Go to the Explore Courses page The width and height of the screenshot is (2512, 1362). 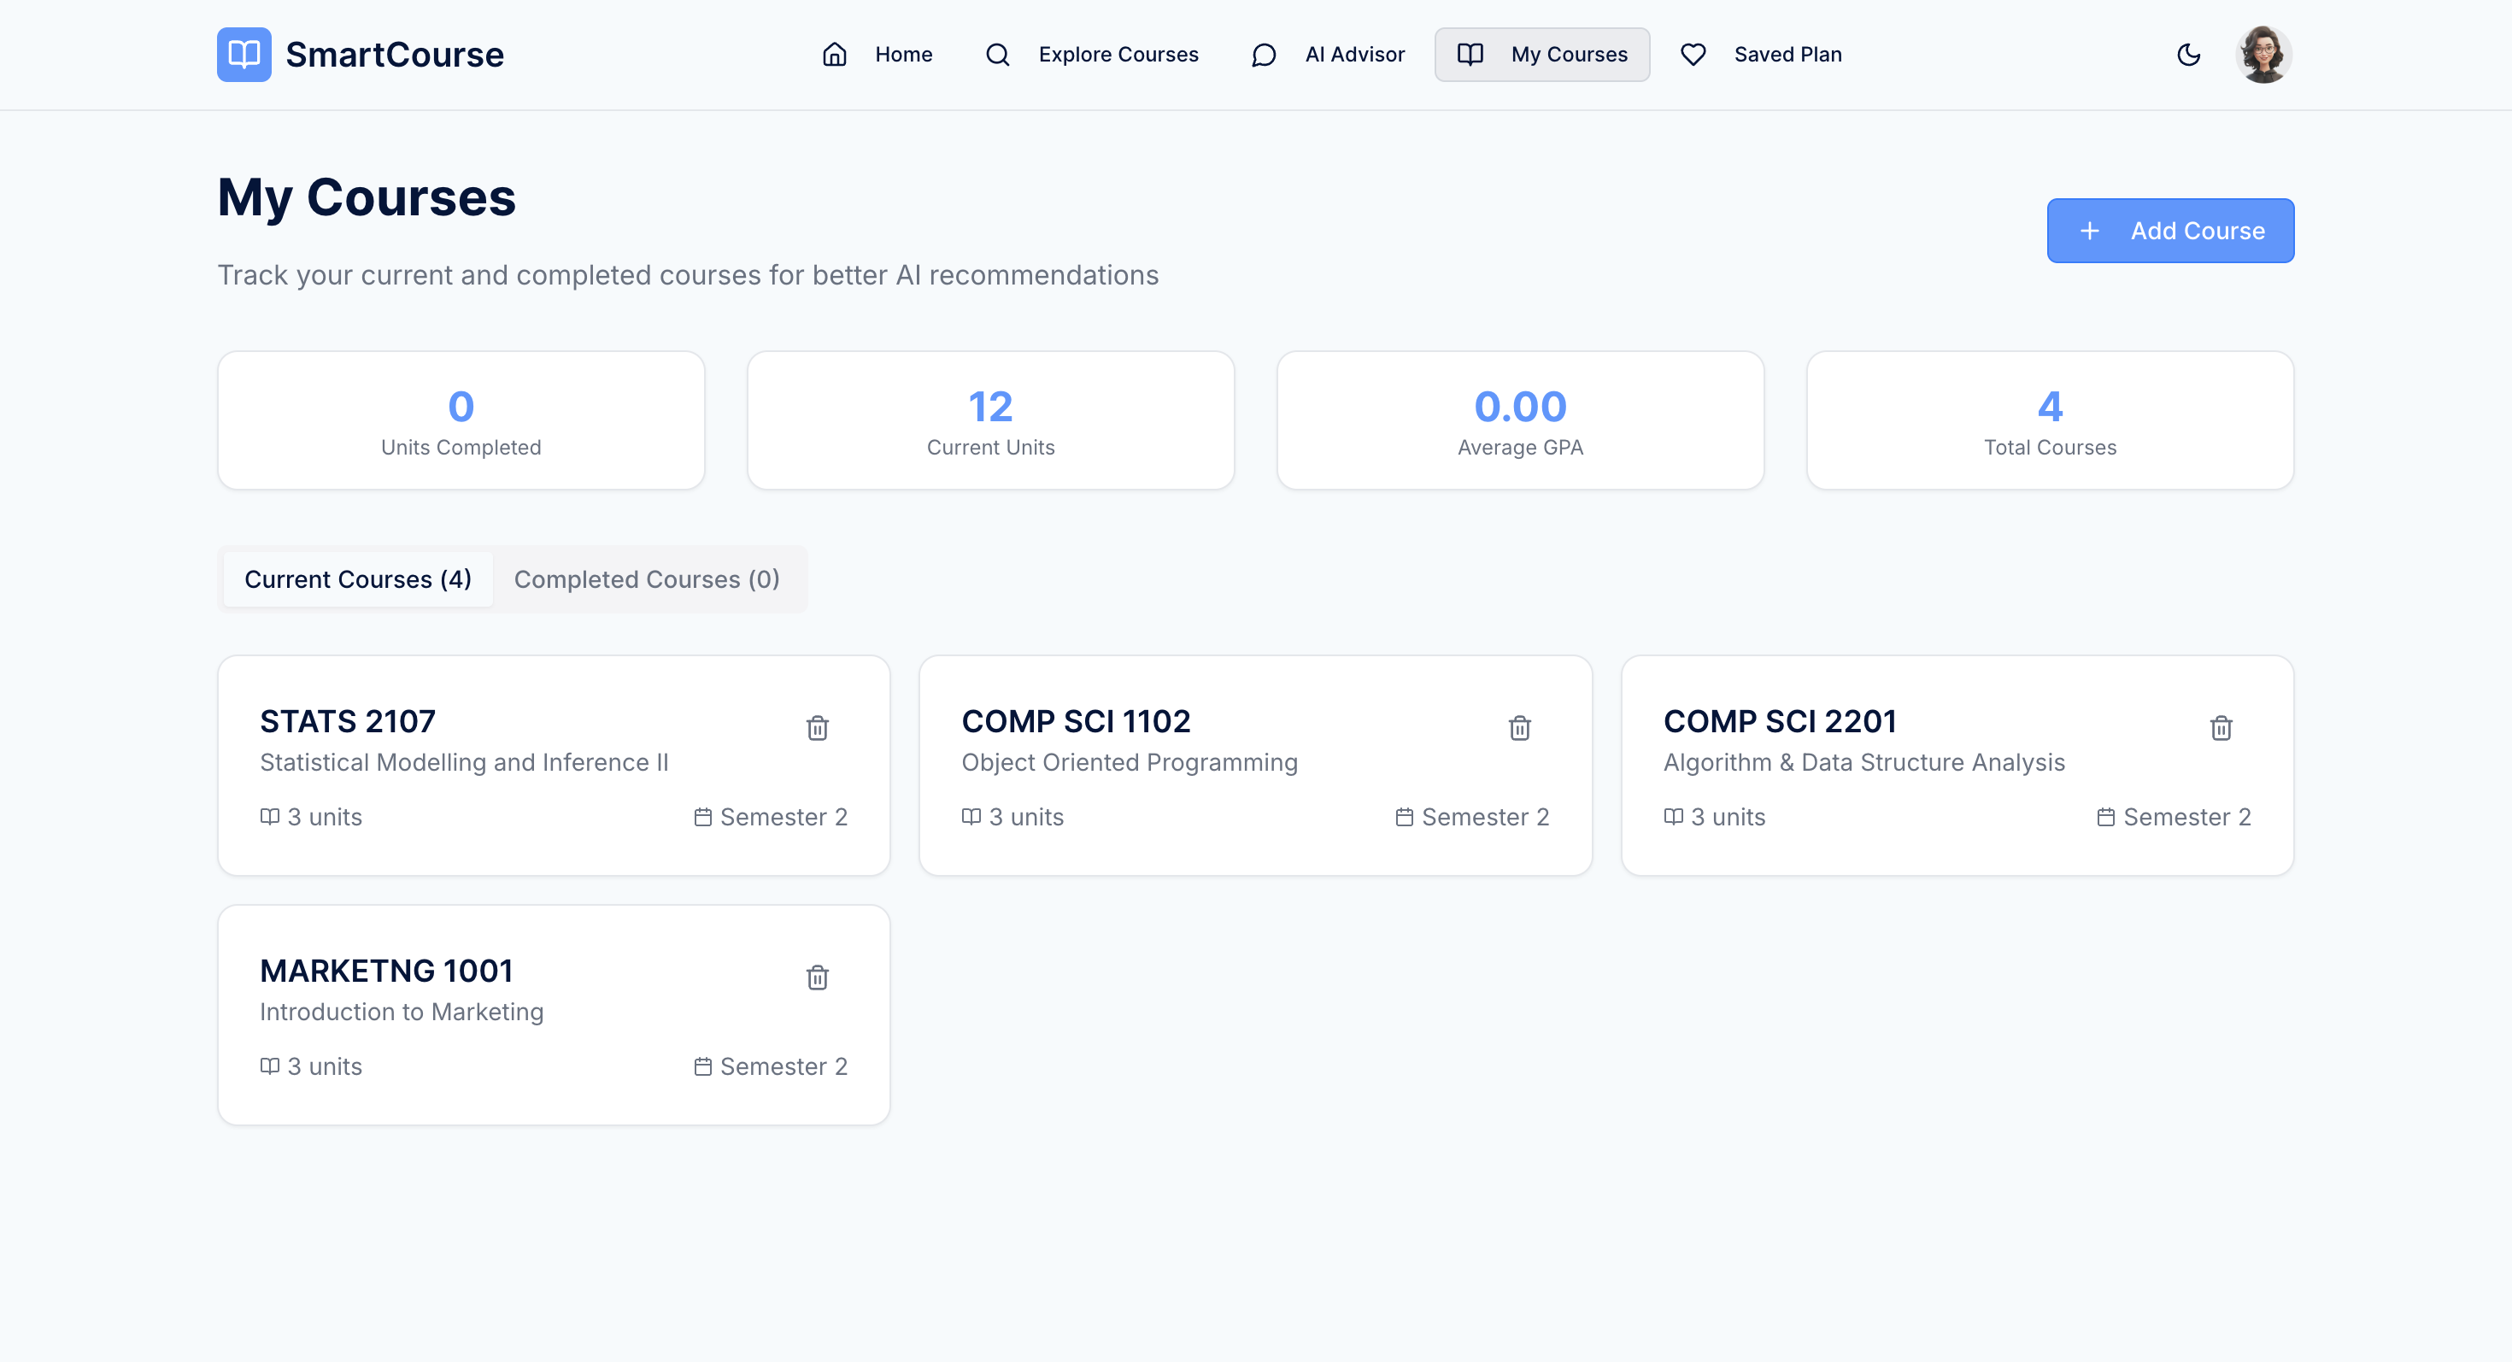point(1118,55)
